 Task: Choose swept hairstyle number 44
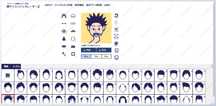(x=161, y=99)
